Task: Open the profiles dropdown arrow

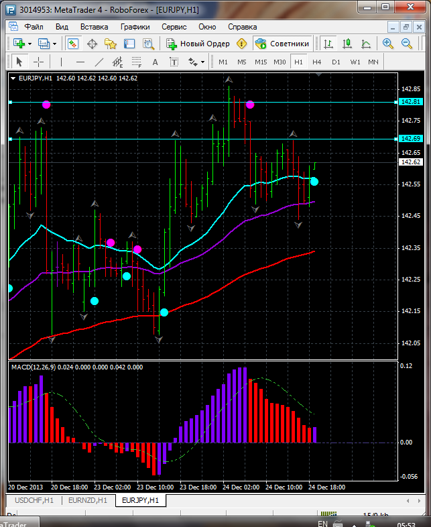Action: 55,44
